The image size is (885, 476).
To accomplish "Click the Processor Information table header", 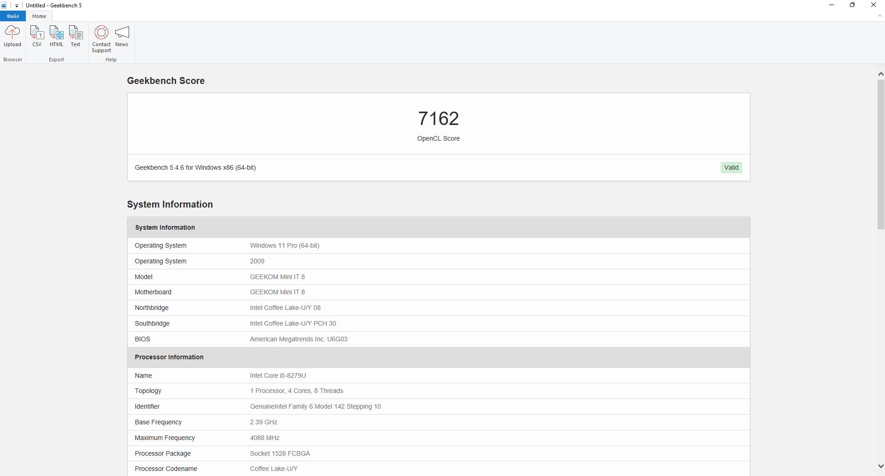I will [x=439, y=357].
